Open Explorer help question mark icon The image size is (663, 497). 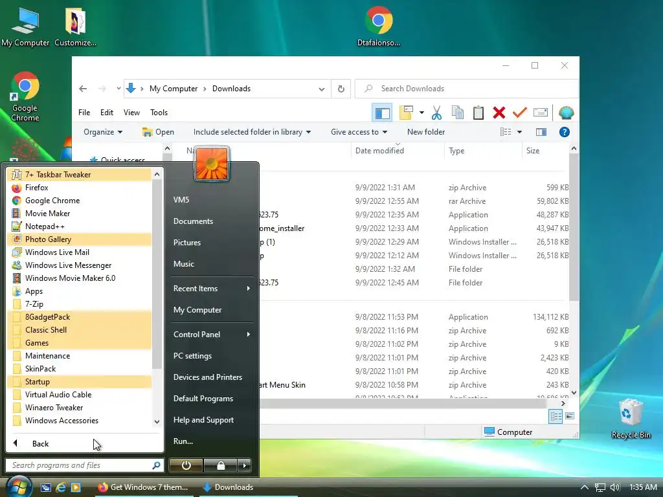coord(564,132)
